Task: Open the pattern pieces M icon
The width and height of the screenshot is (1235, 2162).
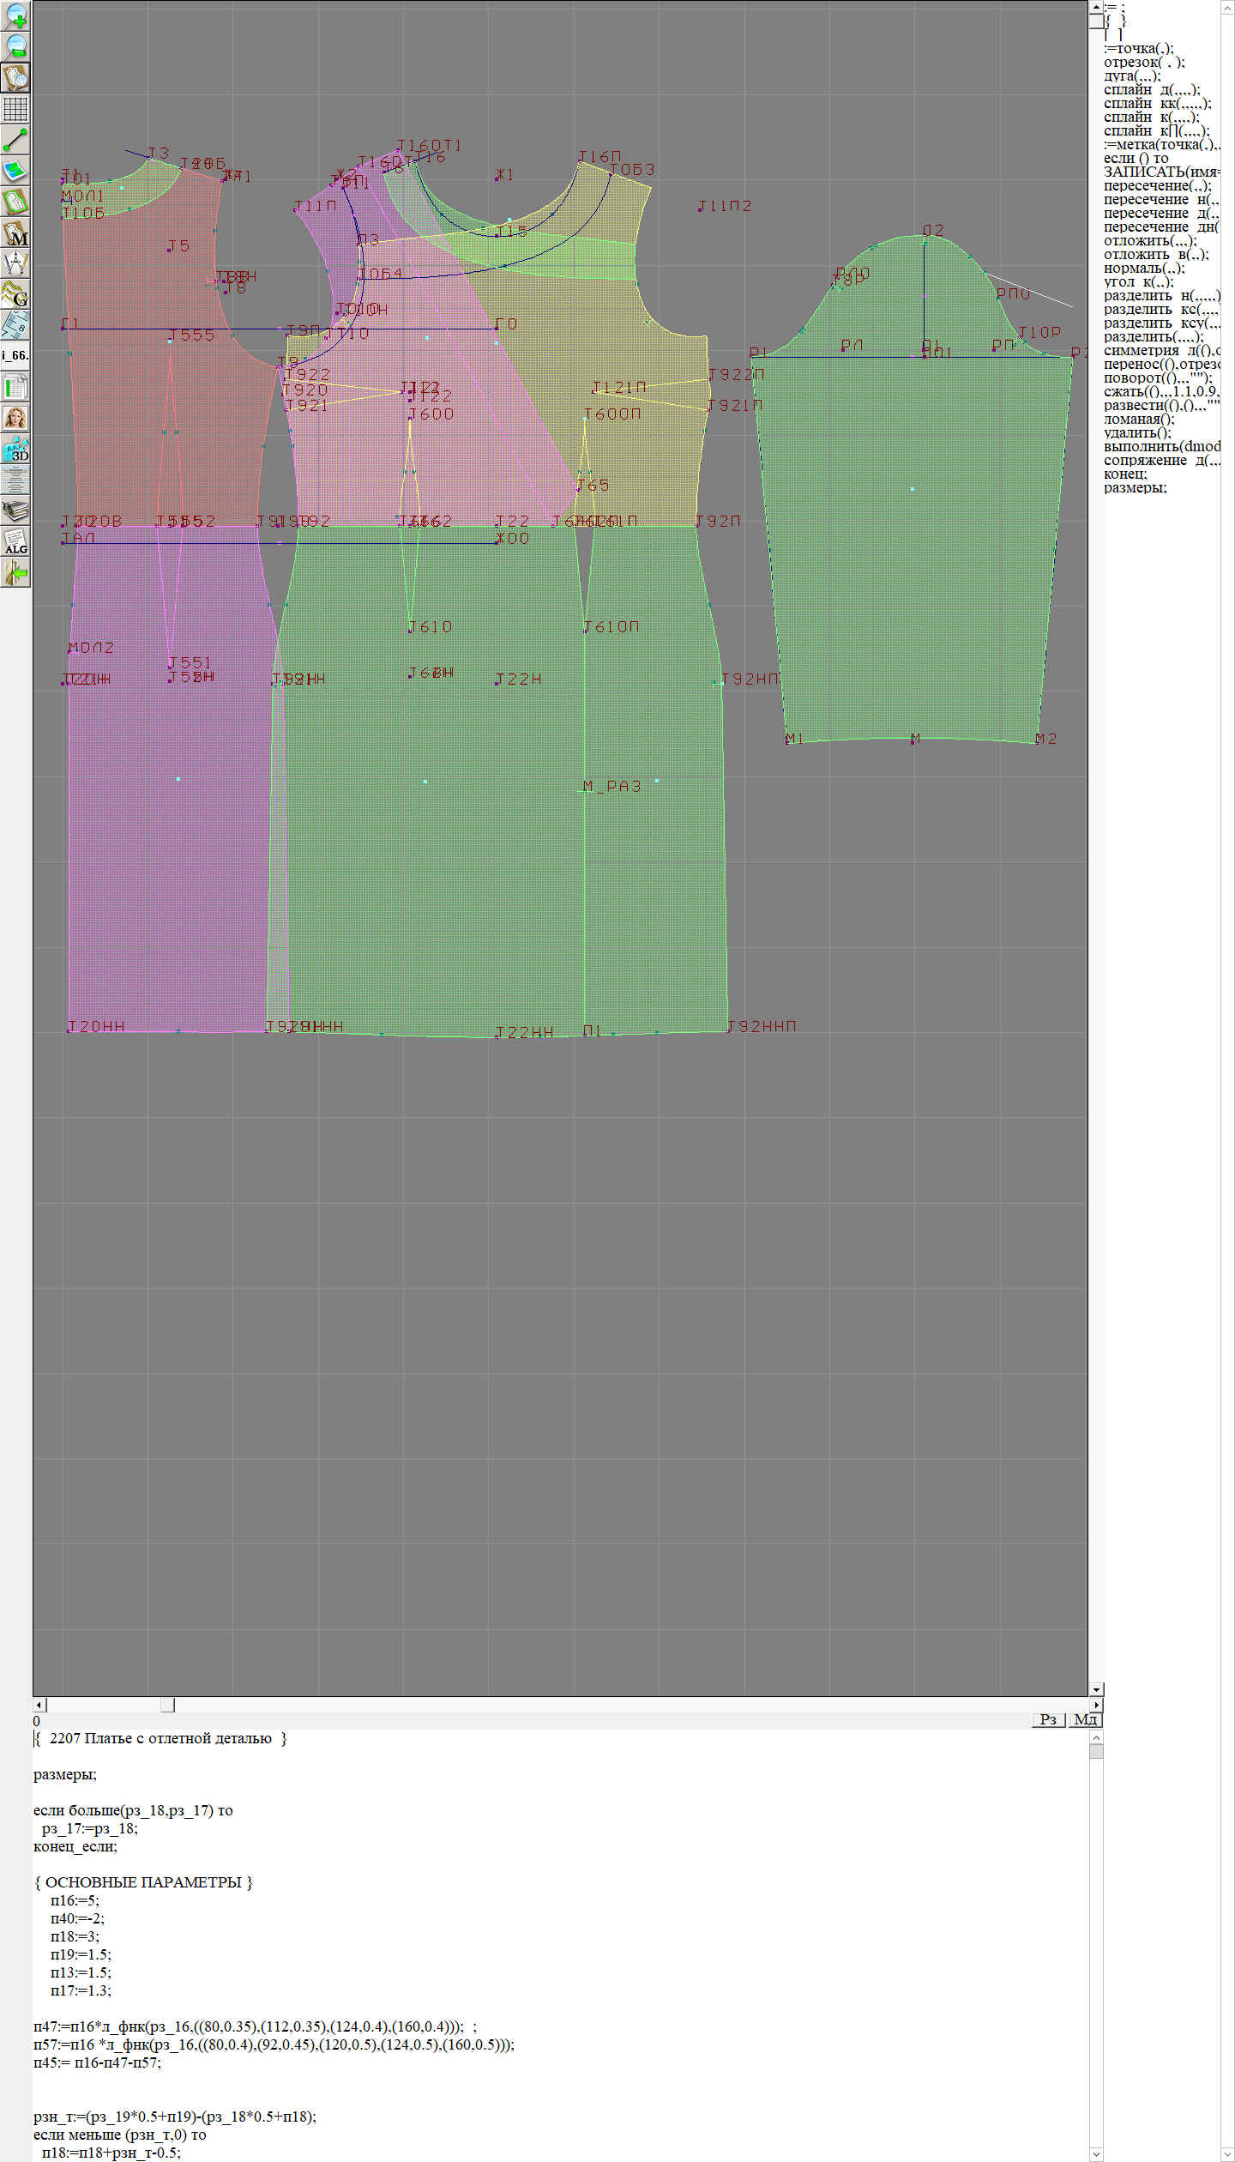Action: click(x=15, y=233)
